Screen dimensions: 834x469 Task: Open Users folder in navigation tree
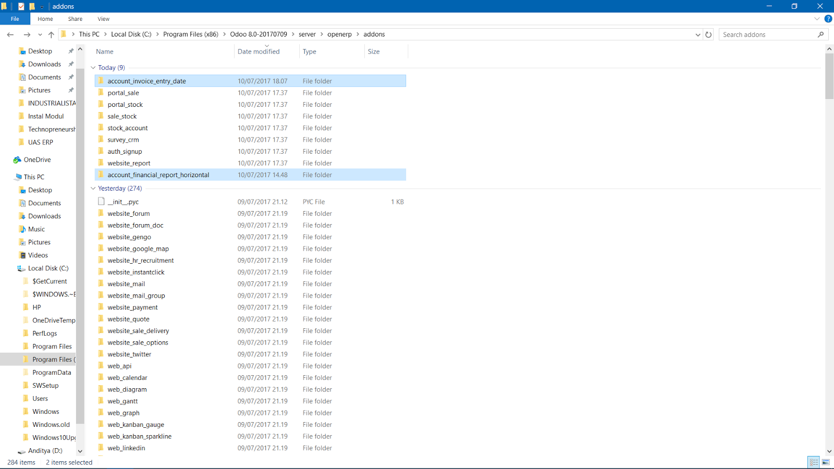click(40, 399)
